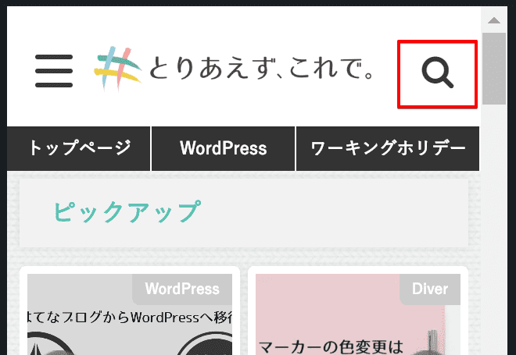Open the はてなブログからWordPressへ移行 article title
The width and height of the screenshot is (516, 355).
(x=130, y=318)
